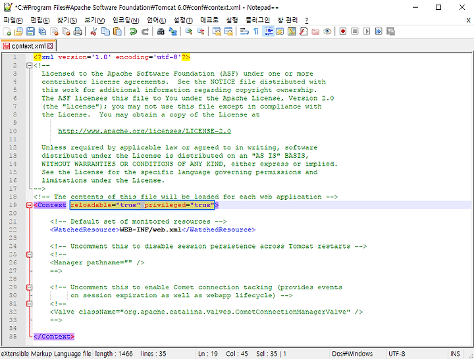
Task: Click the Save Recorded Macro icon
Action: click(390, 32)
